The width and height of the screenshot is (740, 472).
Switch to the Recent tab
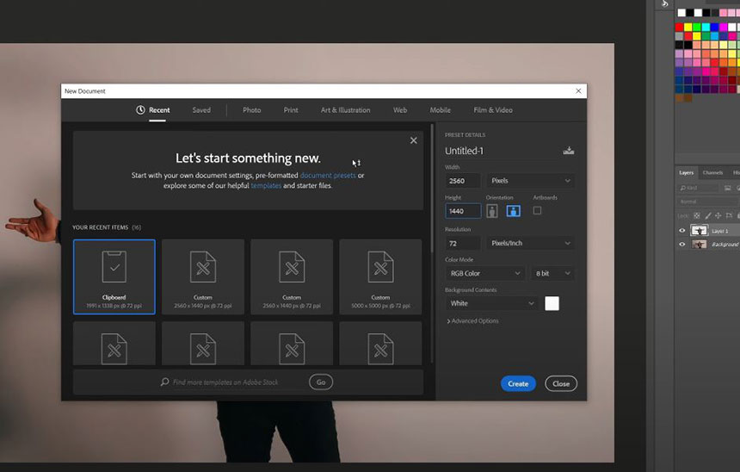click(x=153, y=110)
